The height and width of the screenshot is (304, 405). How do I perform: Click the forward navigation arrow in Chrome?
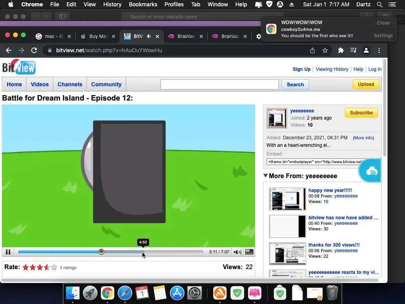pyautogui.click(x=21, y=50)
